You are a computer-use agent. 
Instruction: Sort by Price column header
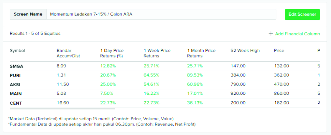(279, 50)
